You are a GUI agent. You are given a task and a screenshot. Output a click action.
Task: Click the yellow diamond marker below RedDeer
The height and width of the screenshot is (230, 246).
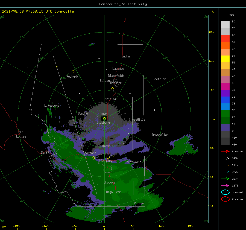tap(113, 89)
